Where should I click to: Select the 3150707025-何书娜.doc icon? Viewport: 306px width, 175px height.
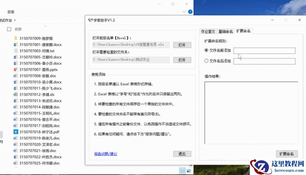coord(16,163)
